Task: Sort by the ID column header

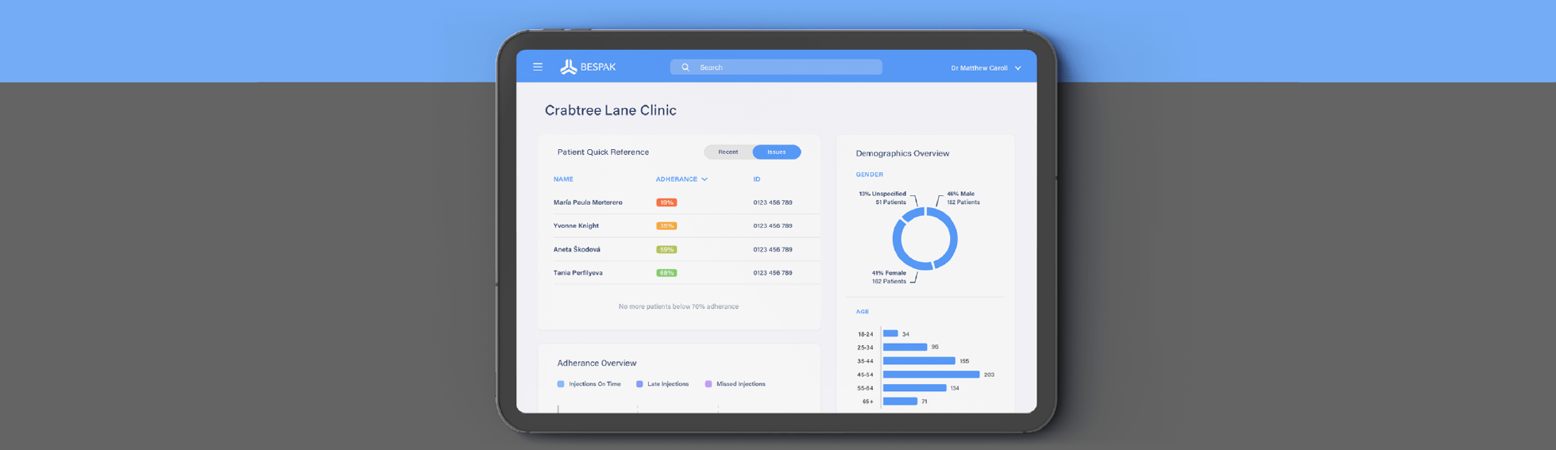Action: click(756, 179)
